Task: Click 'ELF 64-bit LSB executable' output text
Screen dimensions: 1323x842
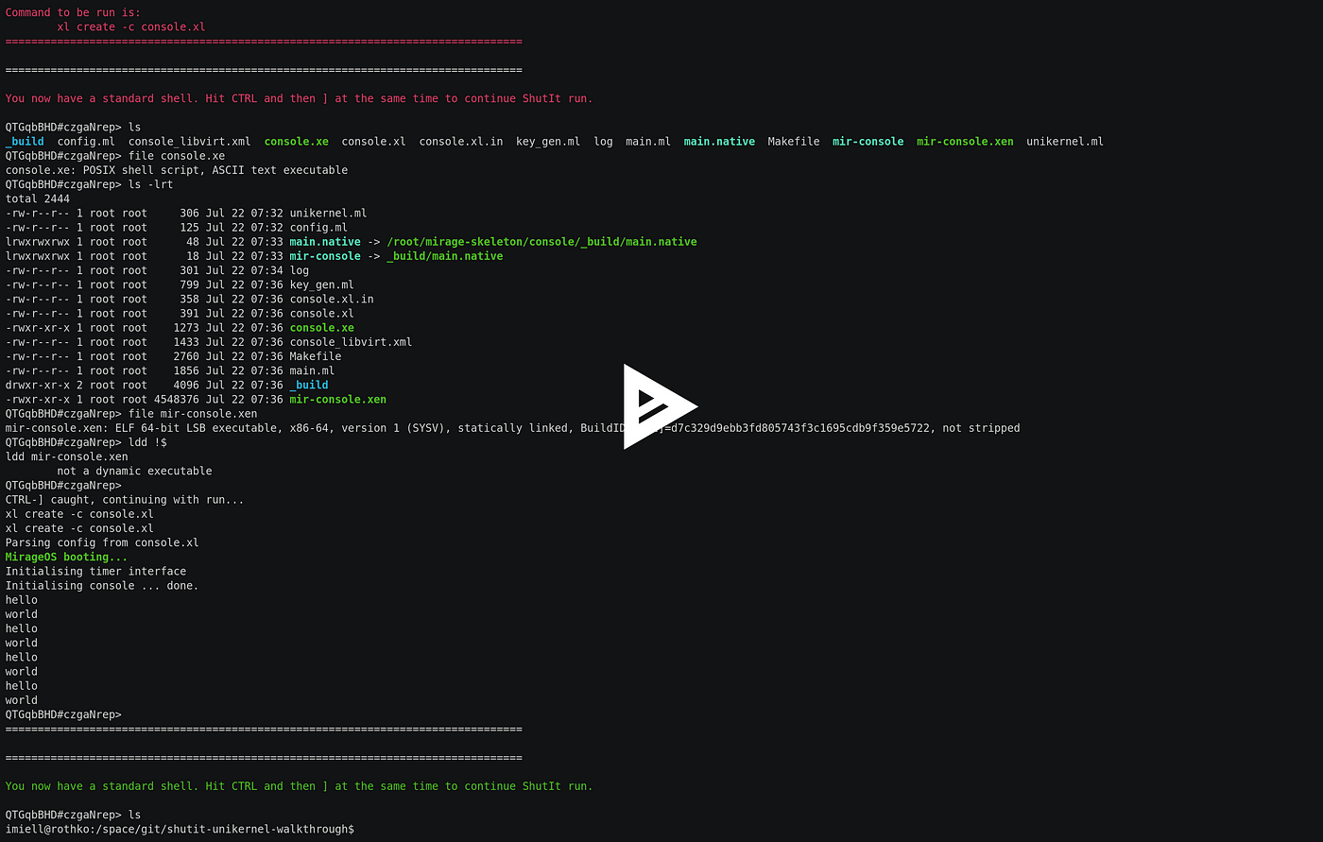Action: pyautogui.click(x=199, y=428)
